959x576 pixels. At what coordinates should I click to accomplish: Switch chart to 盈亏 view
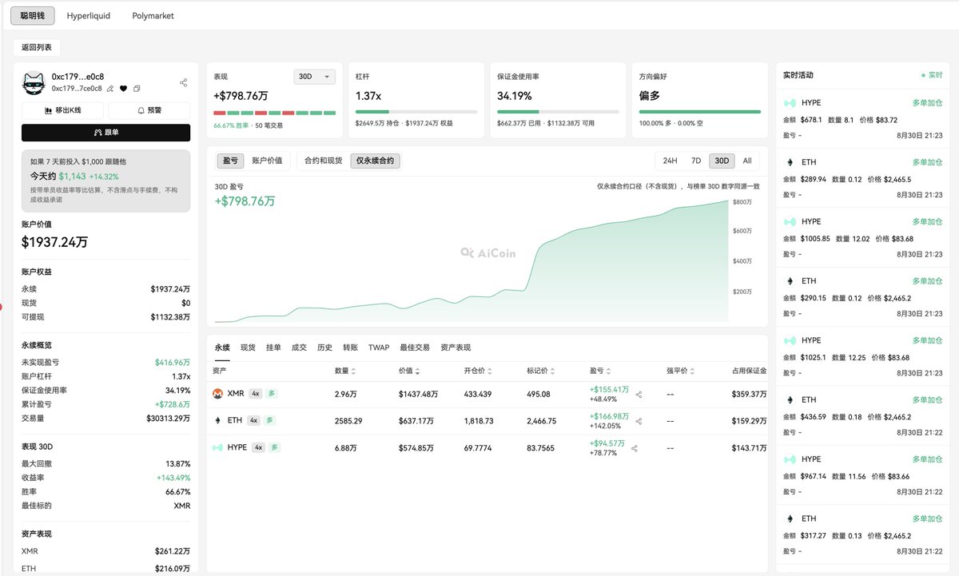229,161
